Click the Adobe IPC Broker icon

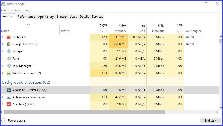(9, 90)
